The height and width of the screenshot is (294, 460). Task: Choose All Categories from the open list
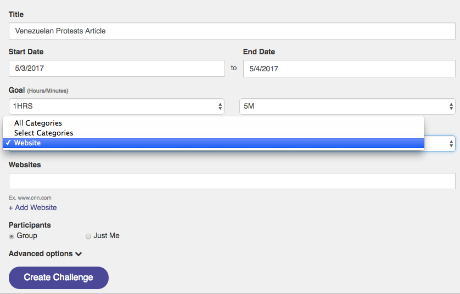coord(38,123)
